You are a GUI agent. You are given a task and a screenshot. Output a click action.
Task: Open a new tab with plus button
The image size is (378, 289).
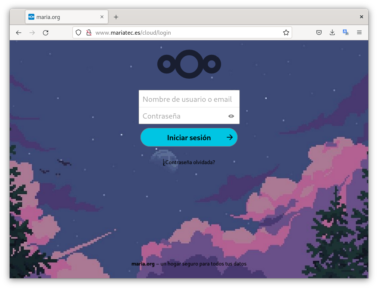coord(116,17)
